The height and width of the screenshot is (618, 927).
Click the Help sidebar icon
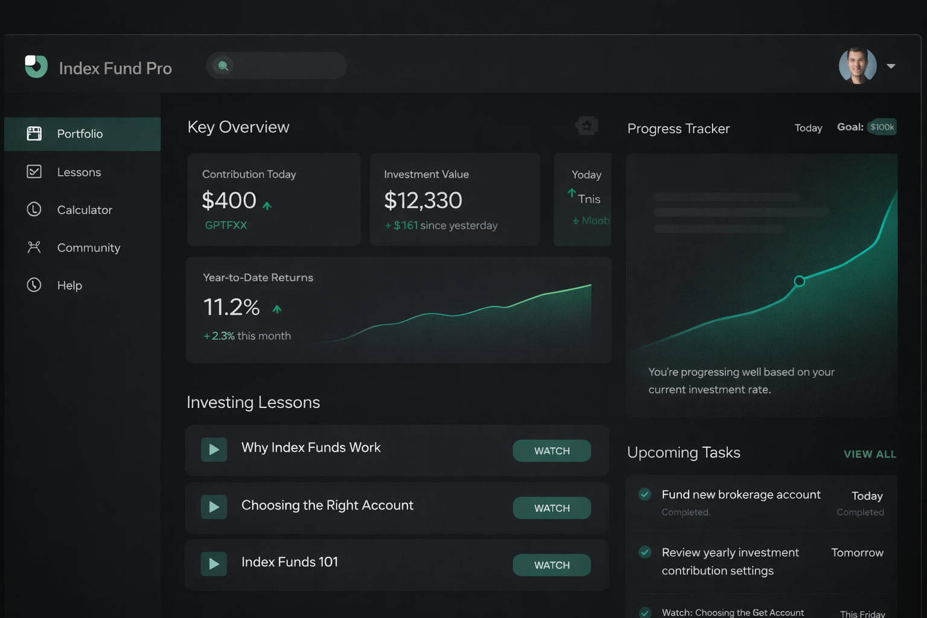(x=34, y=285)
